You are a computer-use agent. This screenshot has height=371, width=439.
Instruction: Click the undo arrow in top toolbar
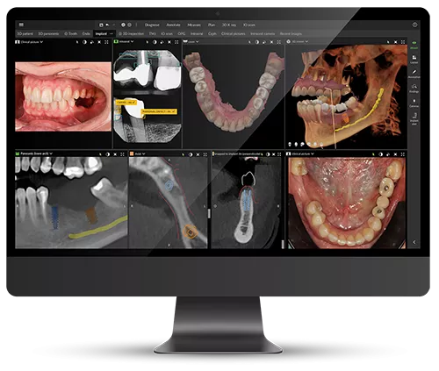click(107, 25)
